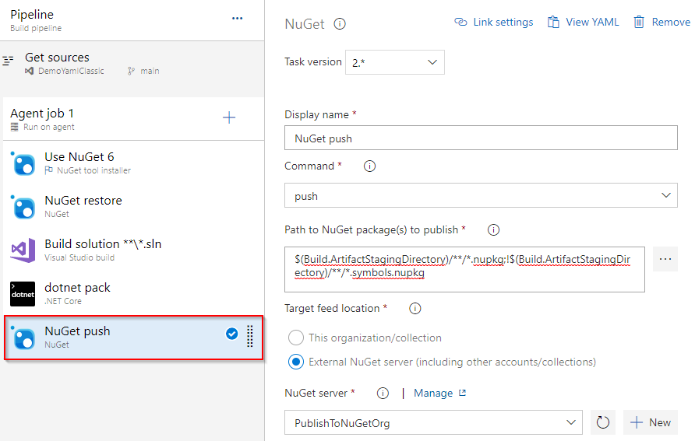695x441 pixels.
Task: Show info for NuGet server
Action: click(383, 393)
